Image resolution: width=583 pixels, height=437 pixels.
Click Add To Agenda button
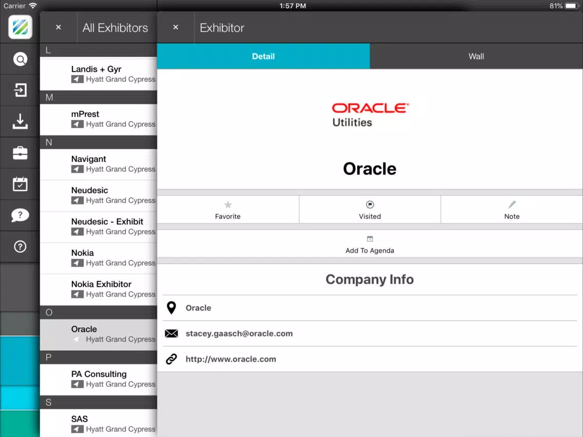pos(370,244)
